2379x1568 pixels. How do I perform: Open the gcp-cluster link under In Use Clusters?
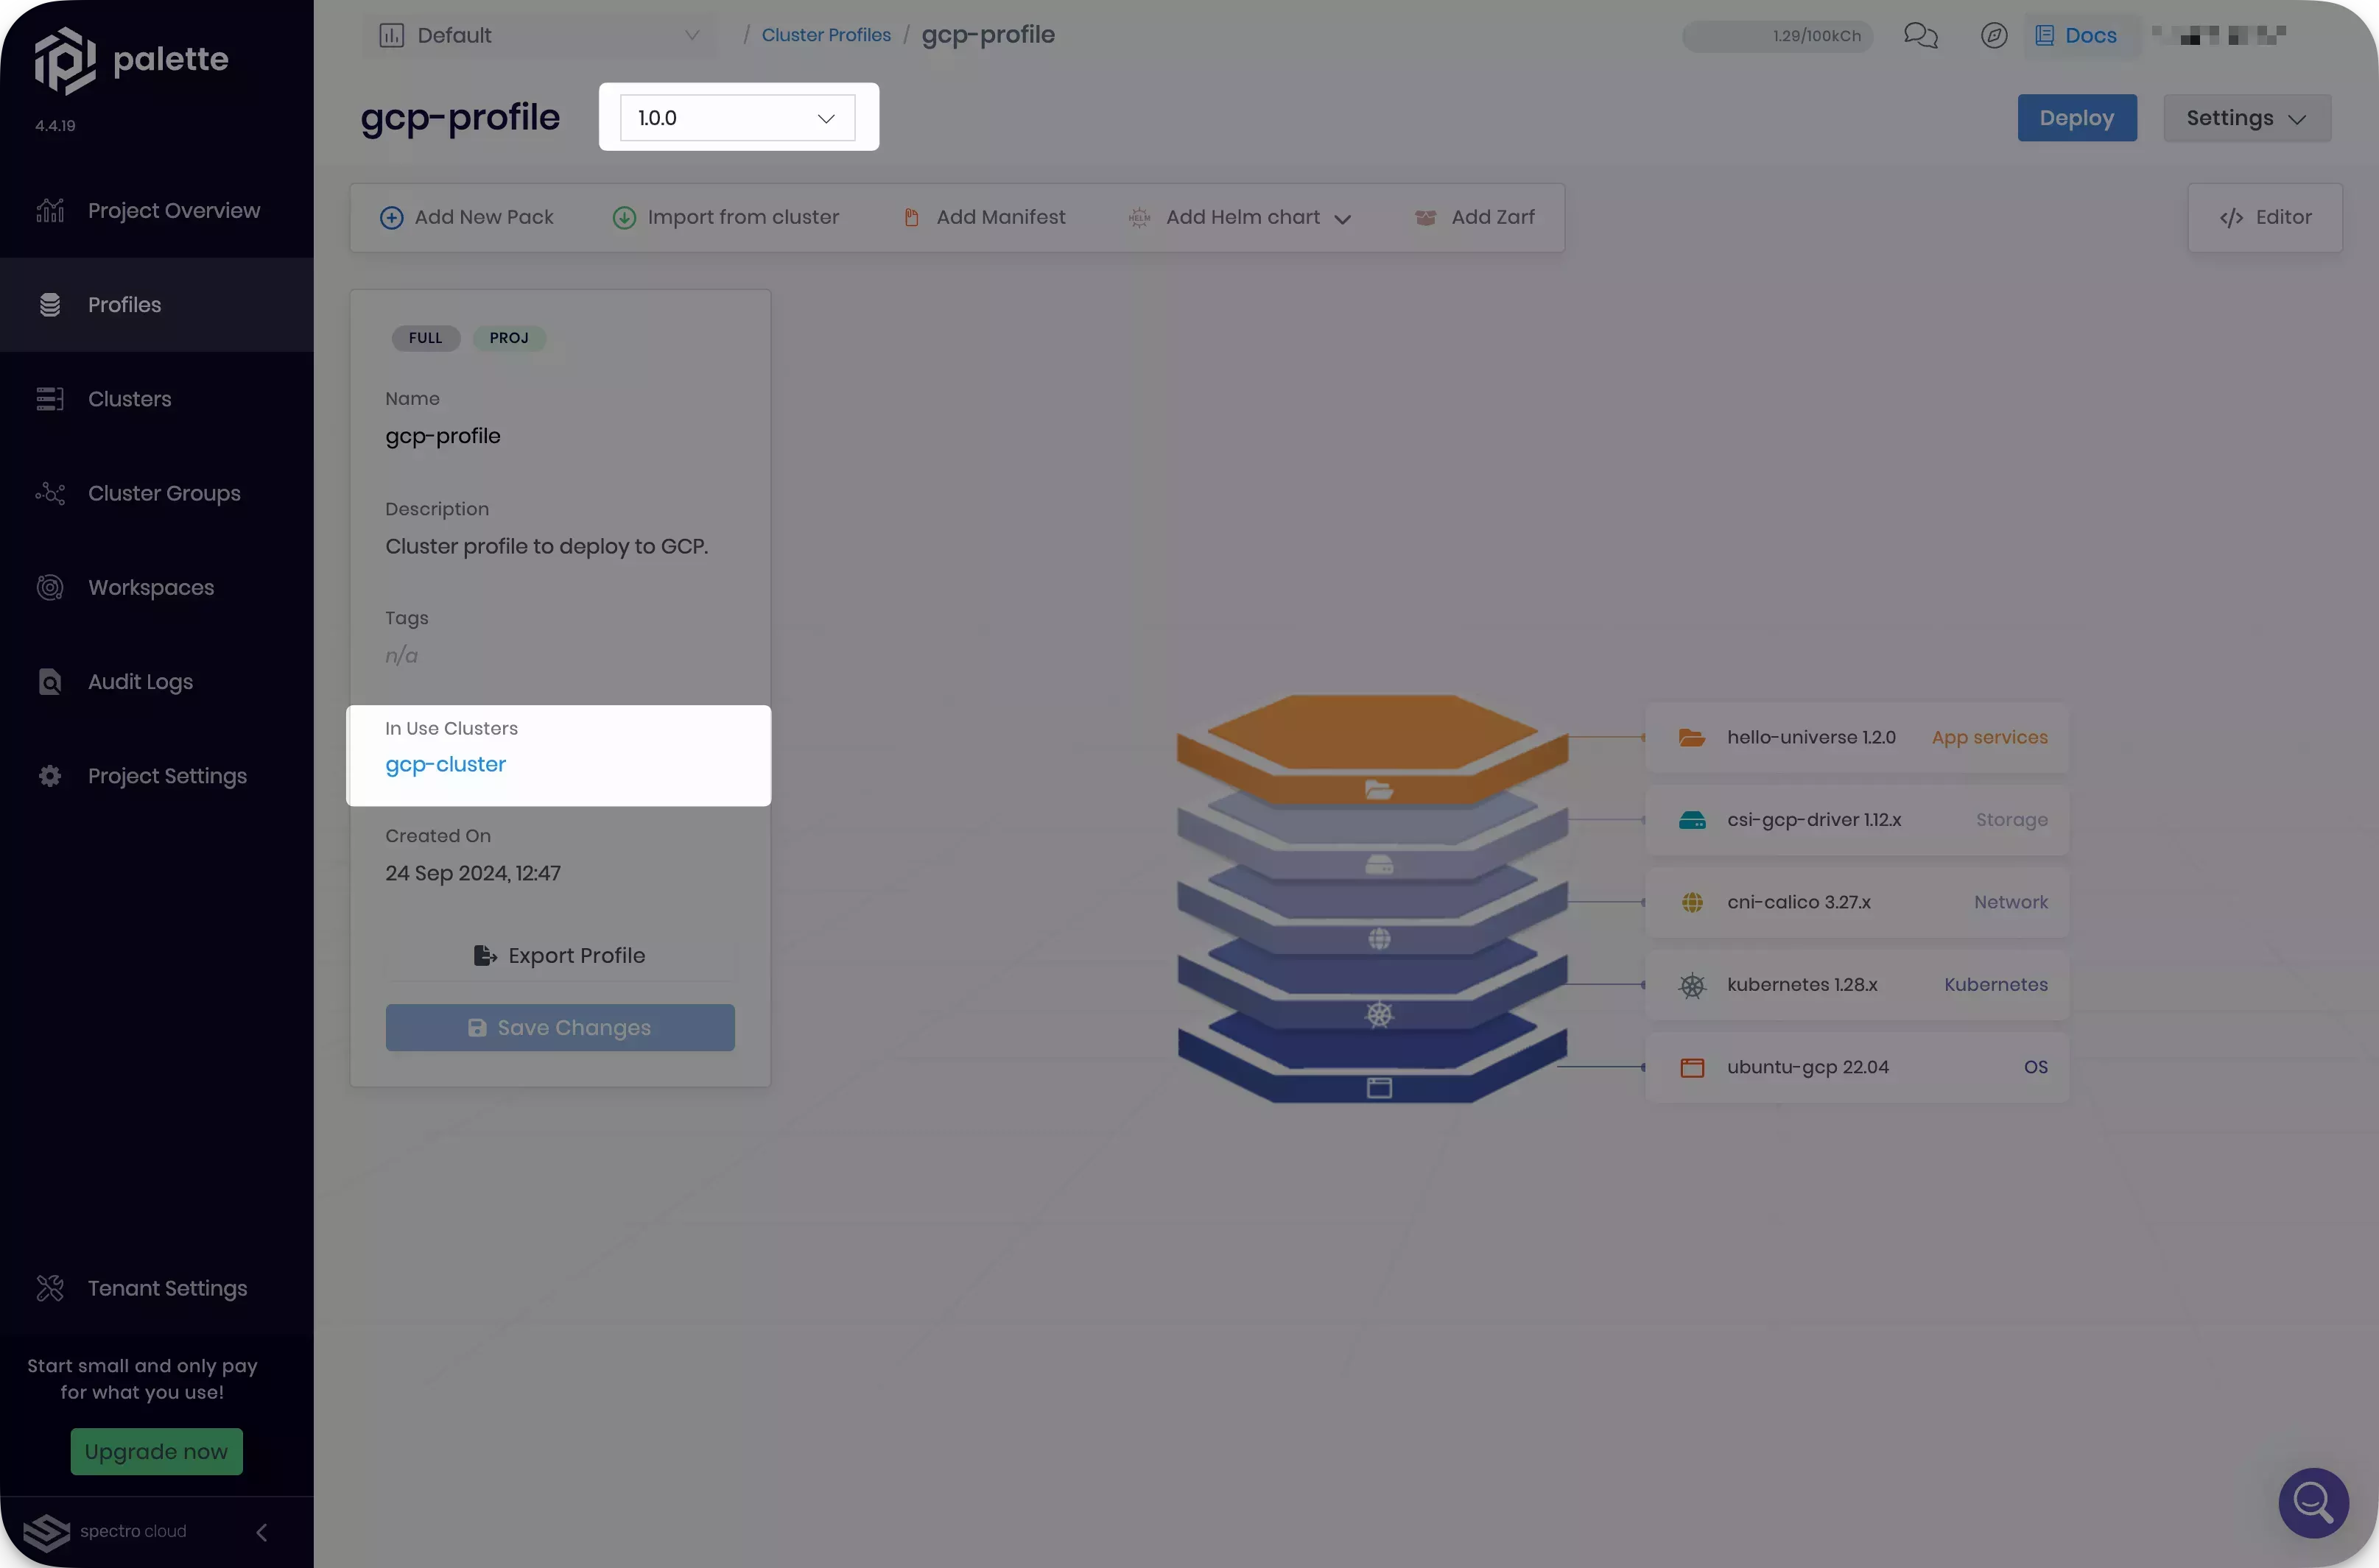(444, 764)
